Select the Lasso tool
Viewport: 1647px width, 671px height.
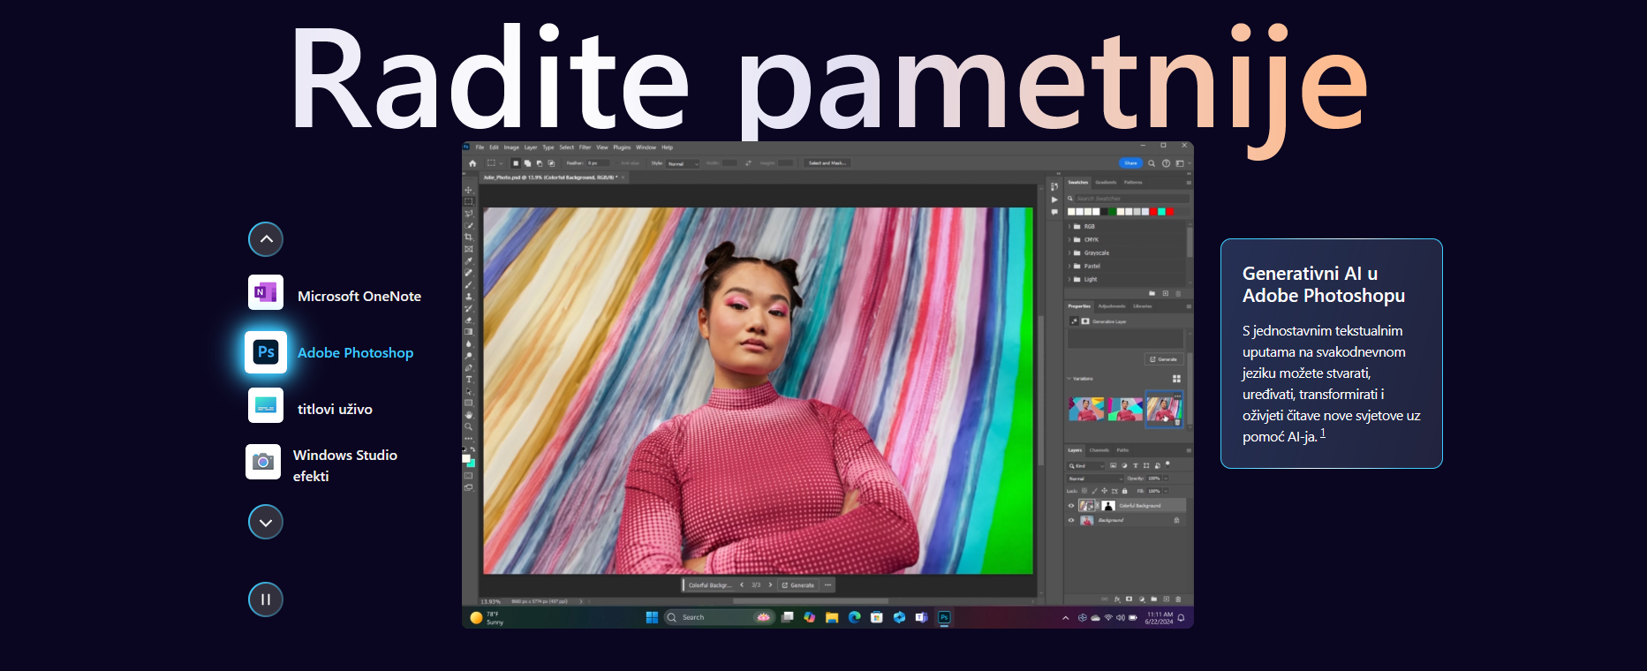[x=469, y=214]
